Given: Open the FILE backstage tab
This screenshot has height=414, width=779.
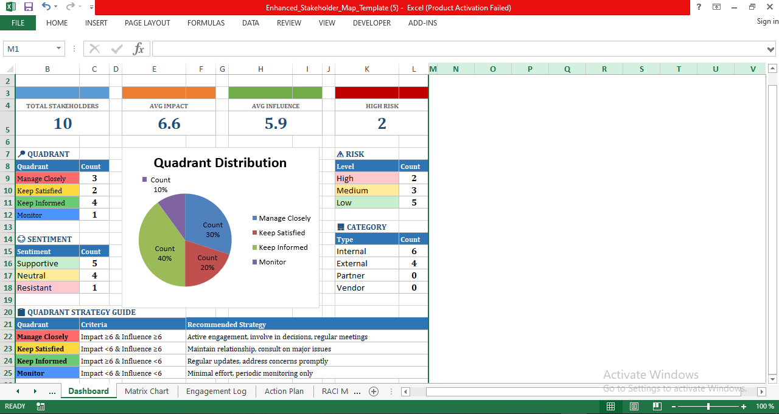Looking at the screenshot, I should pos(18,23).
